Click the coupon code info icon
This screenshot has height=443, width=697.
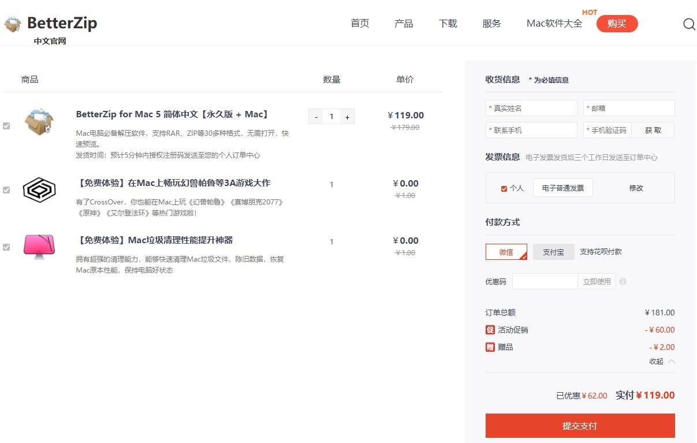coord(623,282)
